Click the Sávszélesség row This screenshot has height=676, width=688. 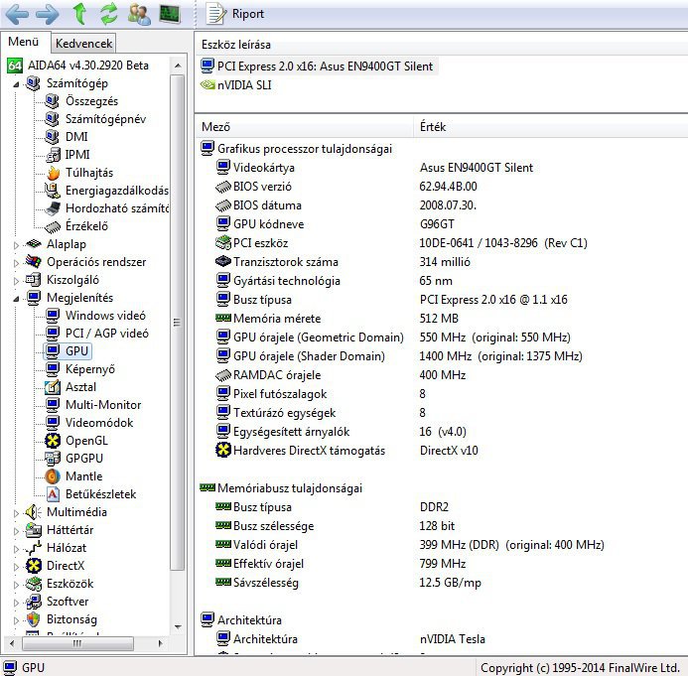coord(443,583)
